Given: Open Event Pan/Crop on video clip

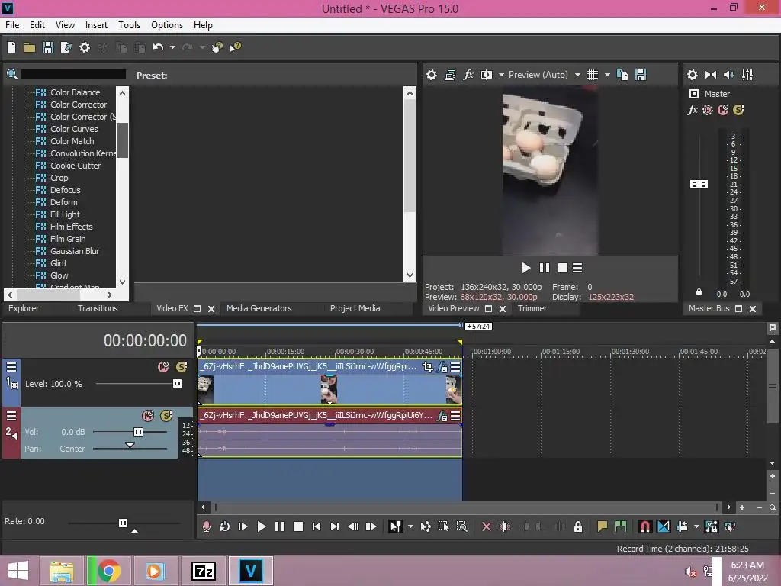Looking at the screenshot, I should tap(427, 367).
